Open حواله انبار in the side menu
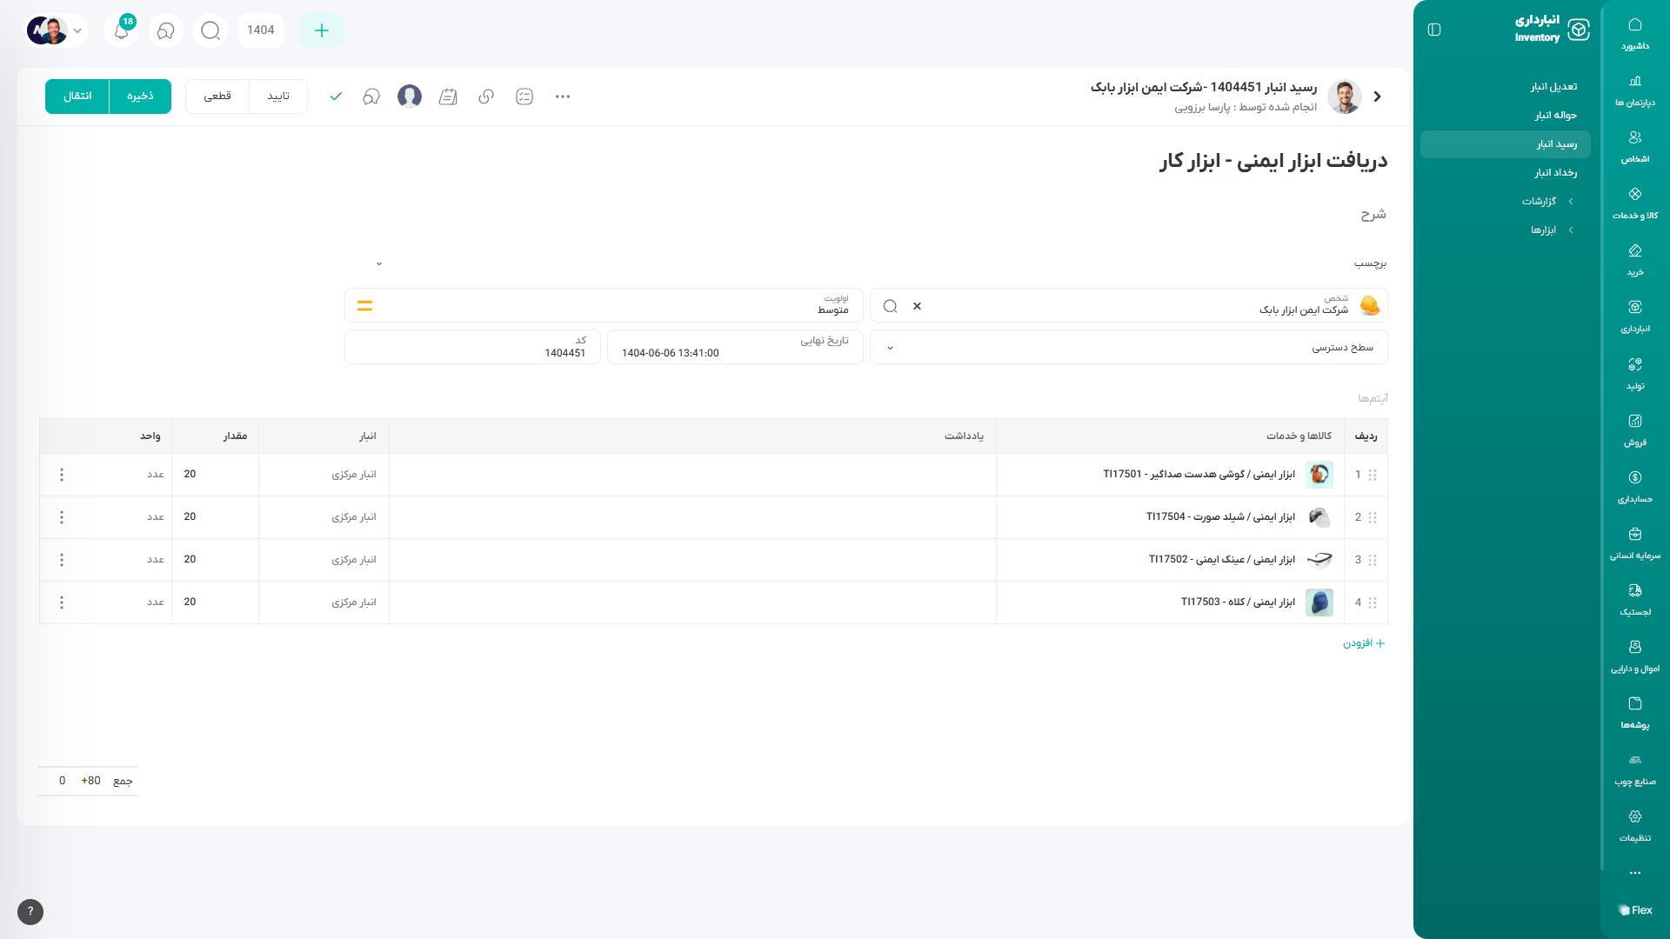This screenshot has width=1670, height=939. point(1555,115)
